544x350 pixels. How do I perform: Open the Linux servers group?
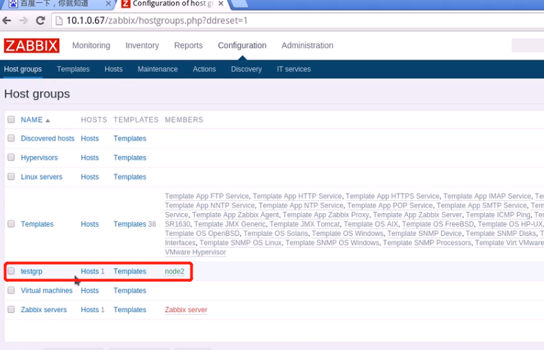(42, 177)
